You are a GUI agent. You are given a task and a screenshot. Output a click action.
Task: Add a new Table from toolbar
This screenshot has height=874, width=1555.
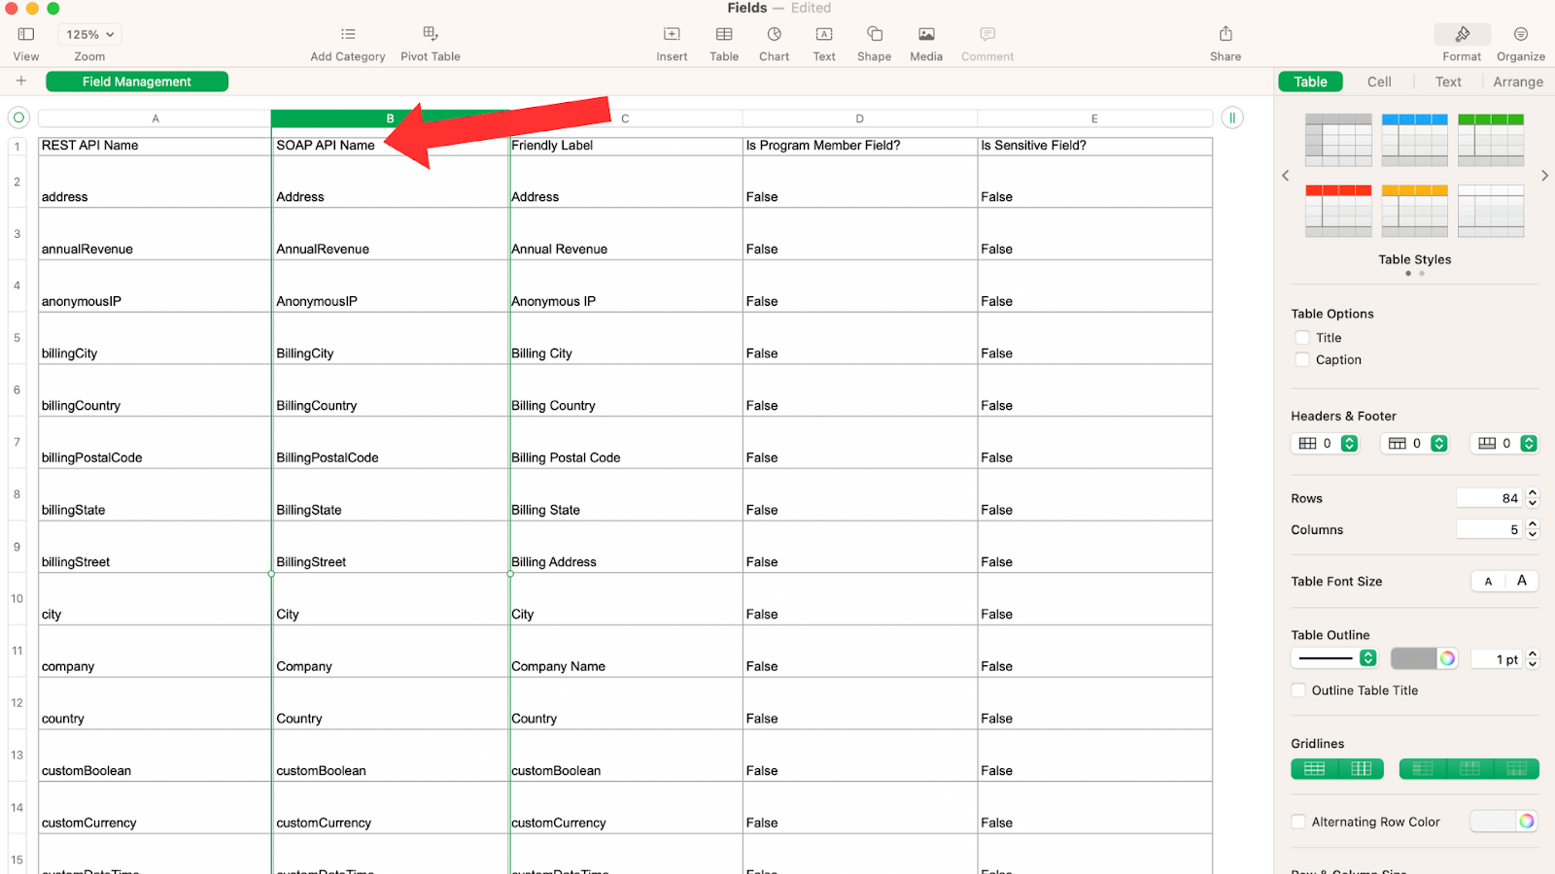(724, 35)
